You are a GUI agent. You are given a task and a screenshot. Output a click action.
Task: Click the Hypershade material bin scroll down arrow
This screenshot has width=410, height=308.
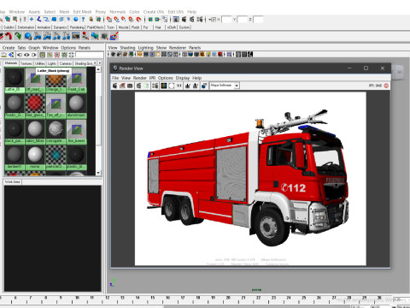coord(98,173)
